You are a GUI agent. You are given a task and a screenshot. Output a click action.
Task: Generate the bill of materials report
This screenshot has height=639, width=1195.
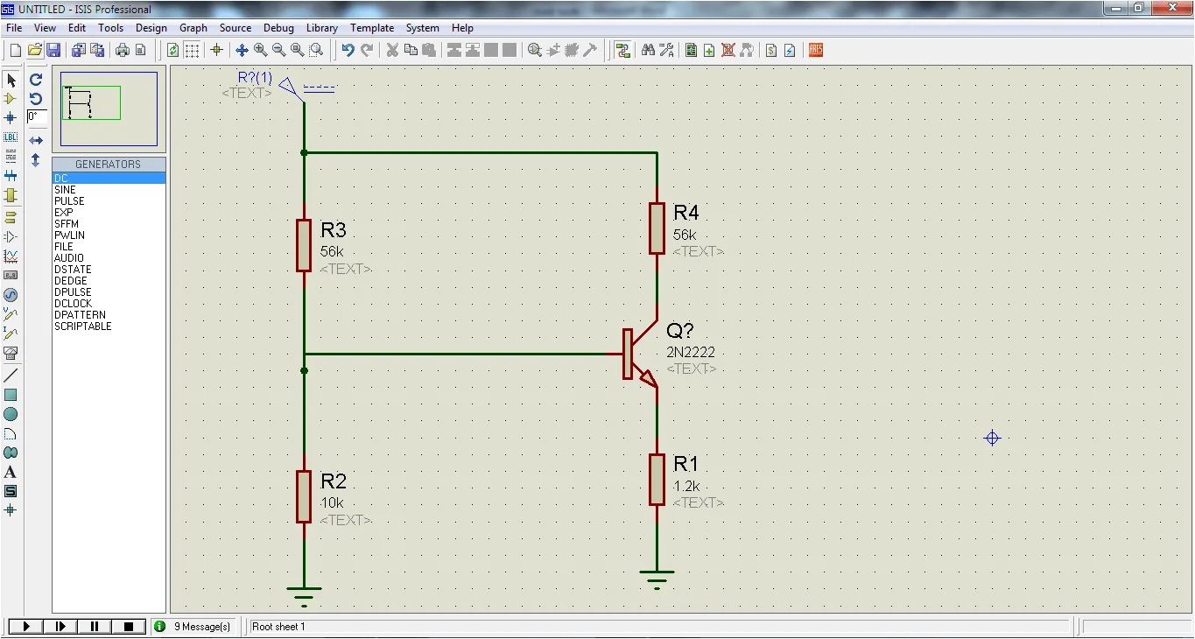pos(771,51)
